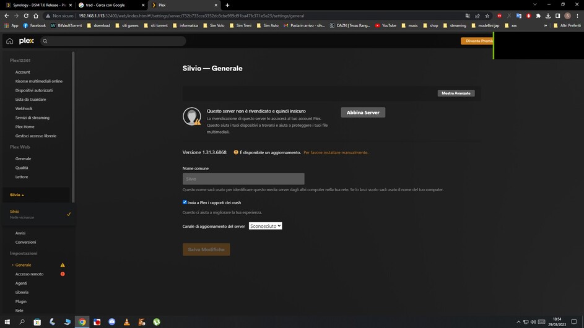Click the red alert icon next to Accesso remoto
Viewport: 584px width, 328px height.
click(63, 274)
